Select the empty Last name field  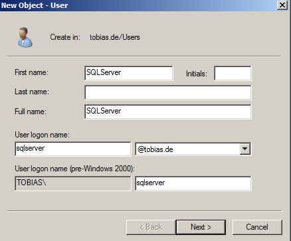[x=168, y=92]
